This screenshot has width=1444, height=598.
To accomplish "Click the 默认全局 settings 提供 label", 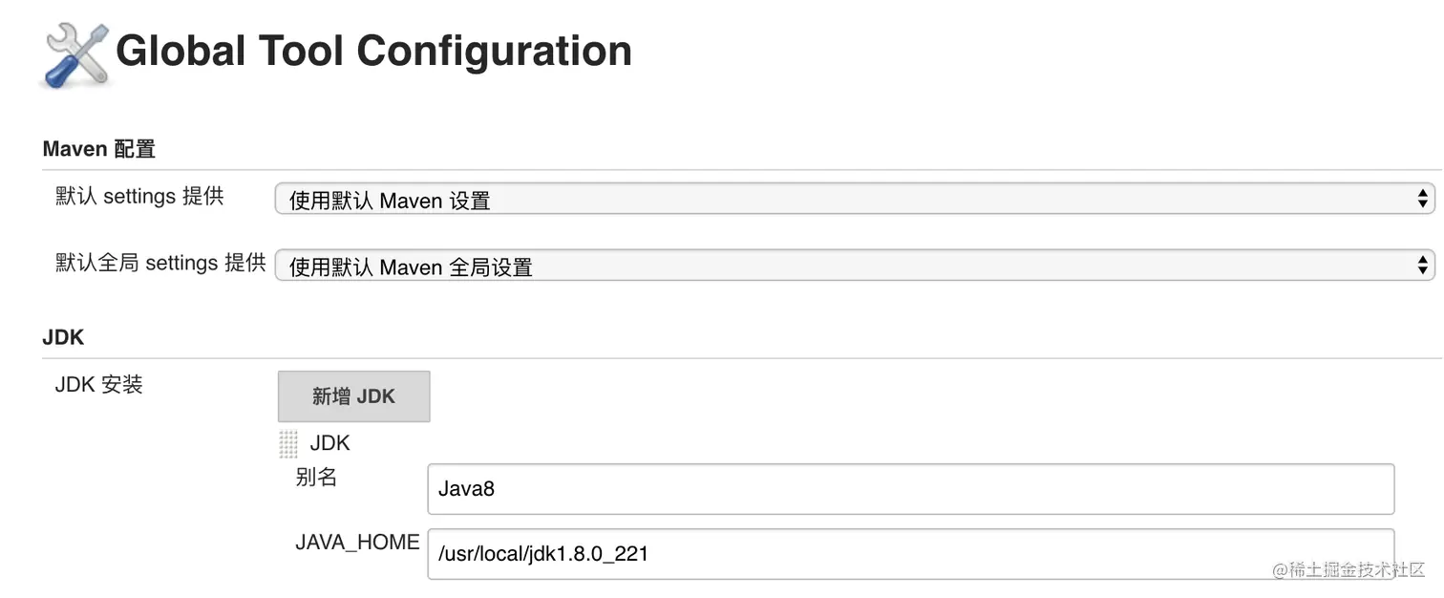I will 160,263.
